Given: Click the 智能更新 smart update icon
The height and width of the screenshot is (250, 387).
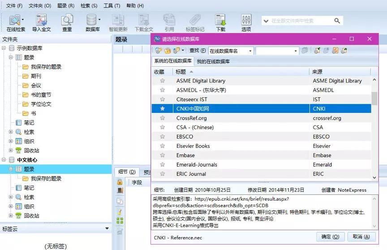Looking at the screenshot, I should point(118,20).
